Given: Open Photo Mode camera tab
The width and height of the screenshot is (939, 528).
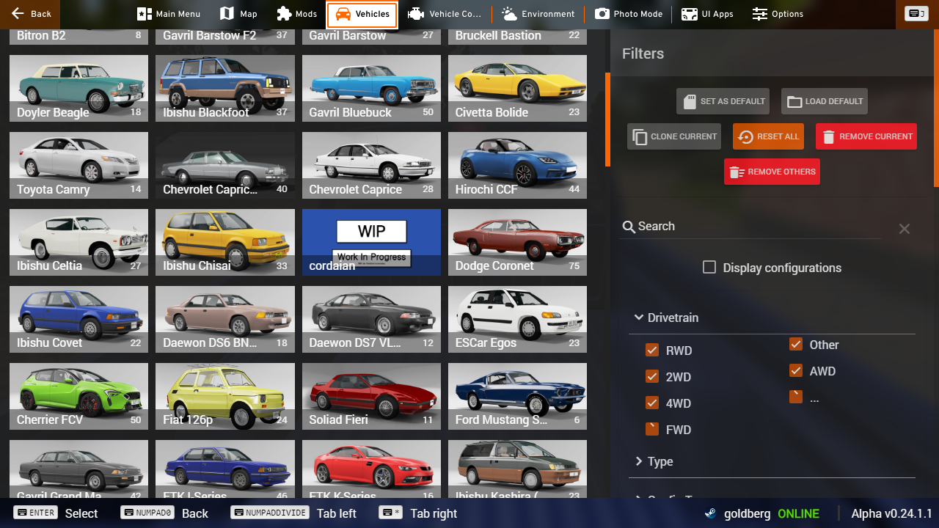Looking at the screenshot, I should click(x=629, y=14).
